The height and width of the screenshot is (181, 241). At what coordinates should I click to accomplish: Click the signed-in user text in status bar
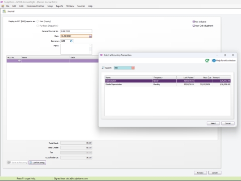tap(71, 178)
